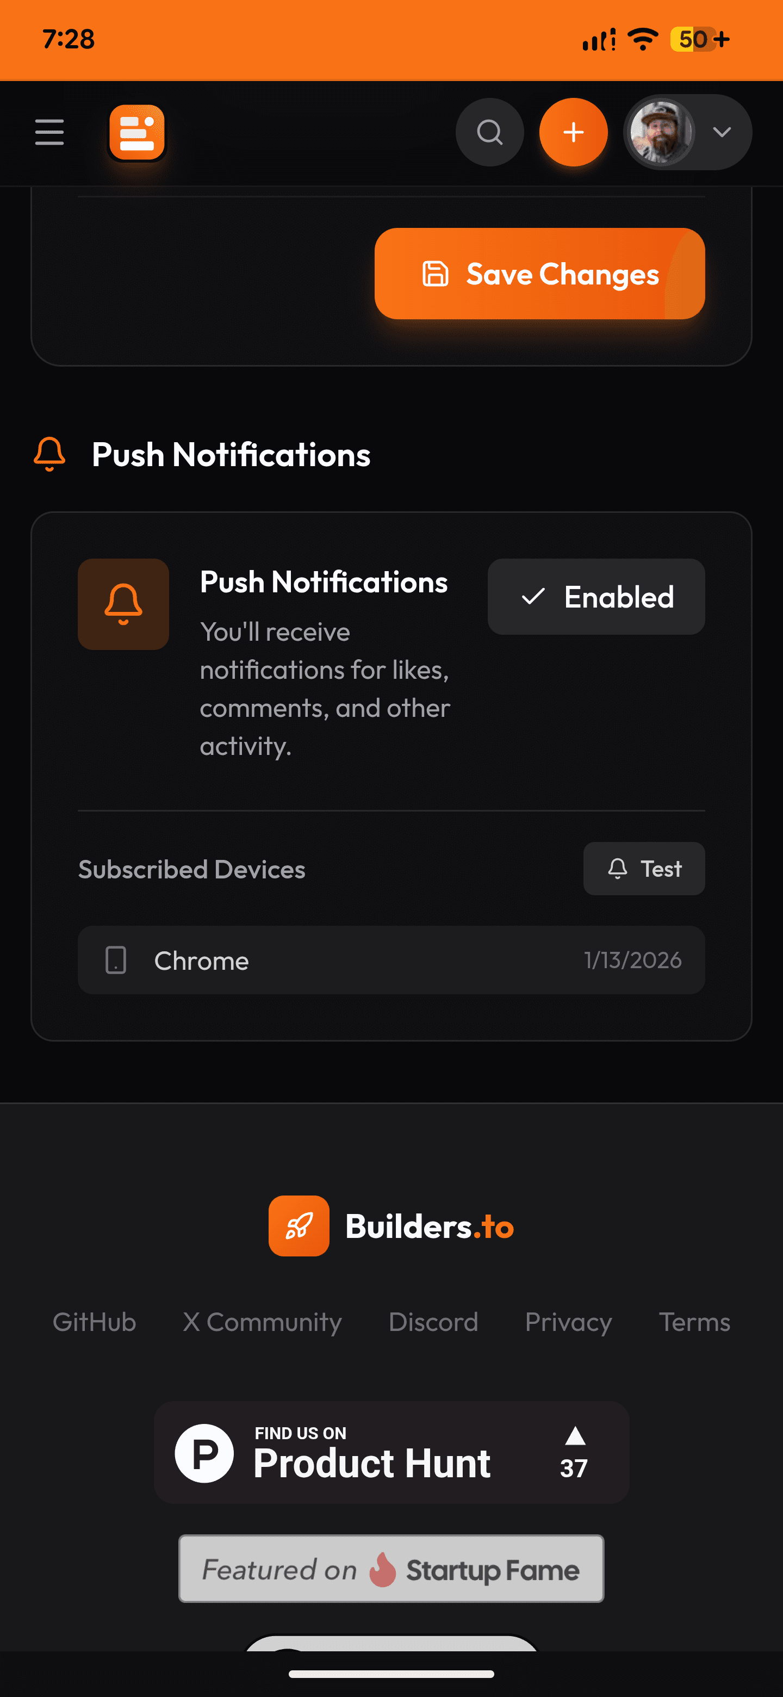This screenshot has width=783, height=1697.
Task: Open the Discord link in the footer
Action: pyautogui.click(x=433, y=1322)
